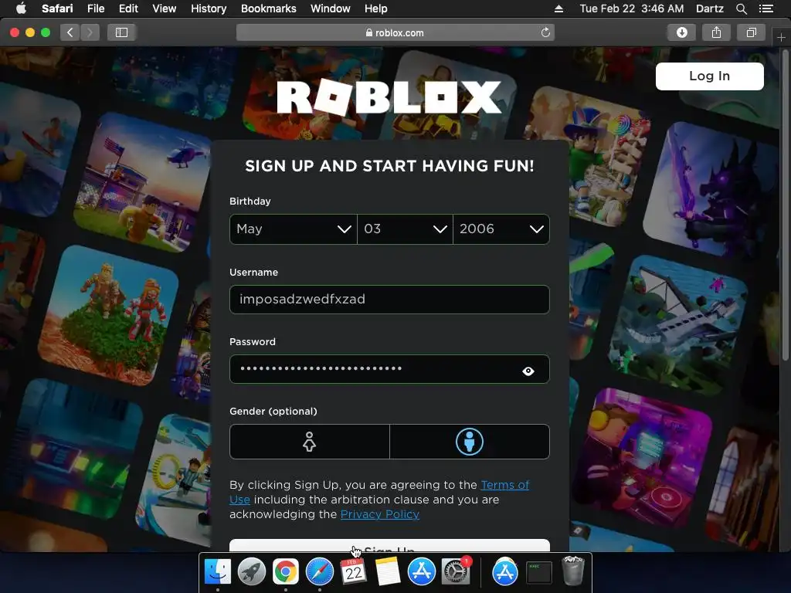Click the Roblox logo
This screenshot has width=791, height=593.
click(389, 97)
